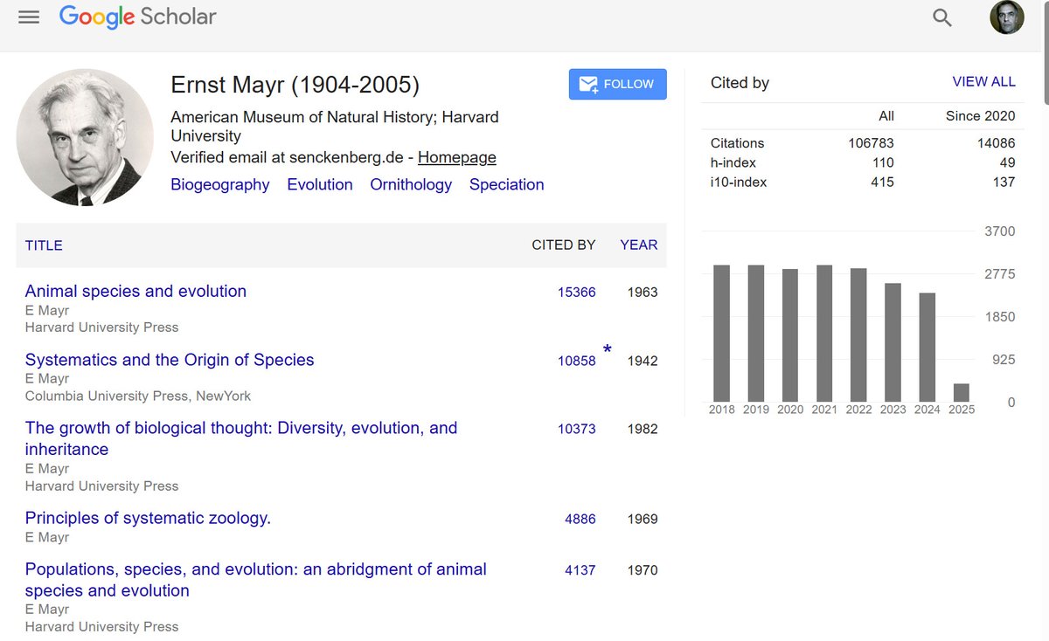Click the 1942 publication year

(x=643, y=361)
